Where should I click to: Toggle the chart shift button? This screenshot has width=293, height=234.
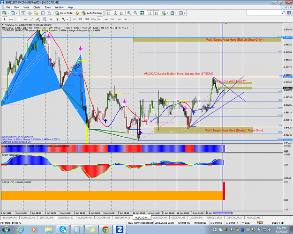coord(157,13)
